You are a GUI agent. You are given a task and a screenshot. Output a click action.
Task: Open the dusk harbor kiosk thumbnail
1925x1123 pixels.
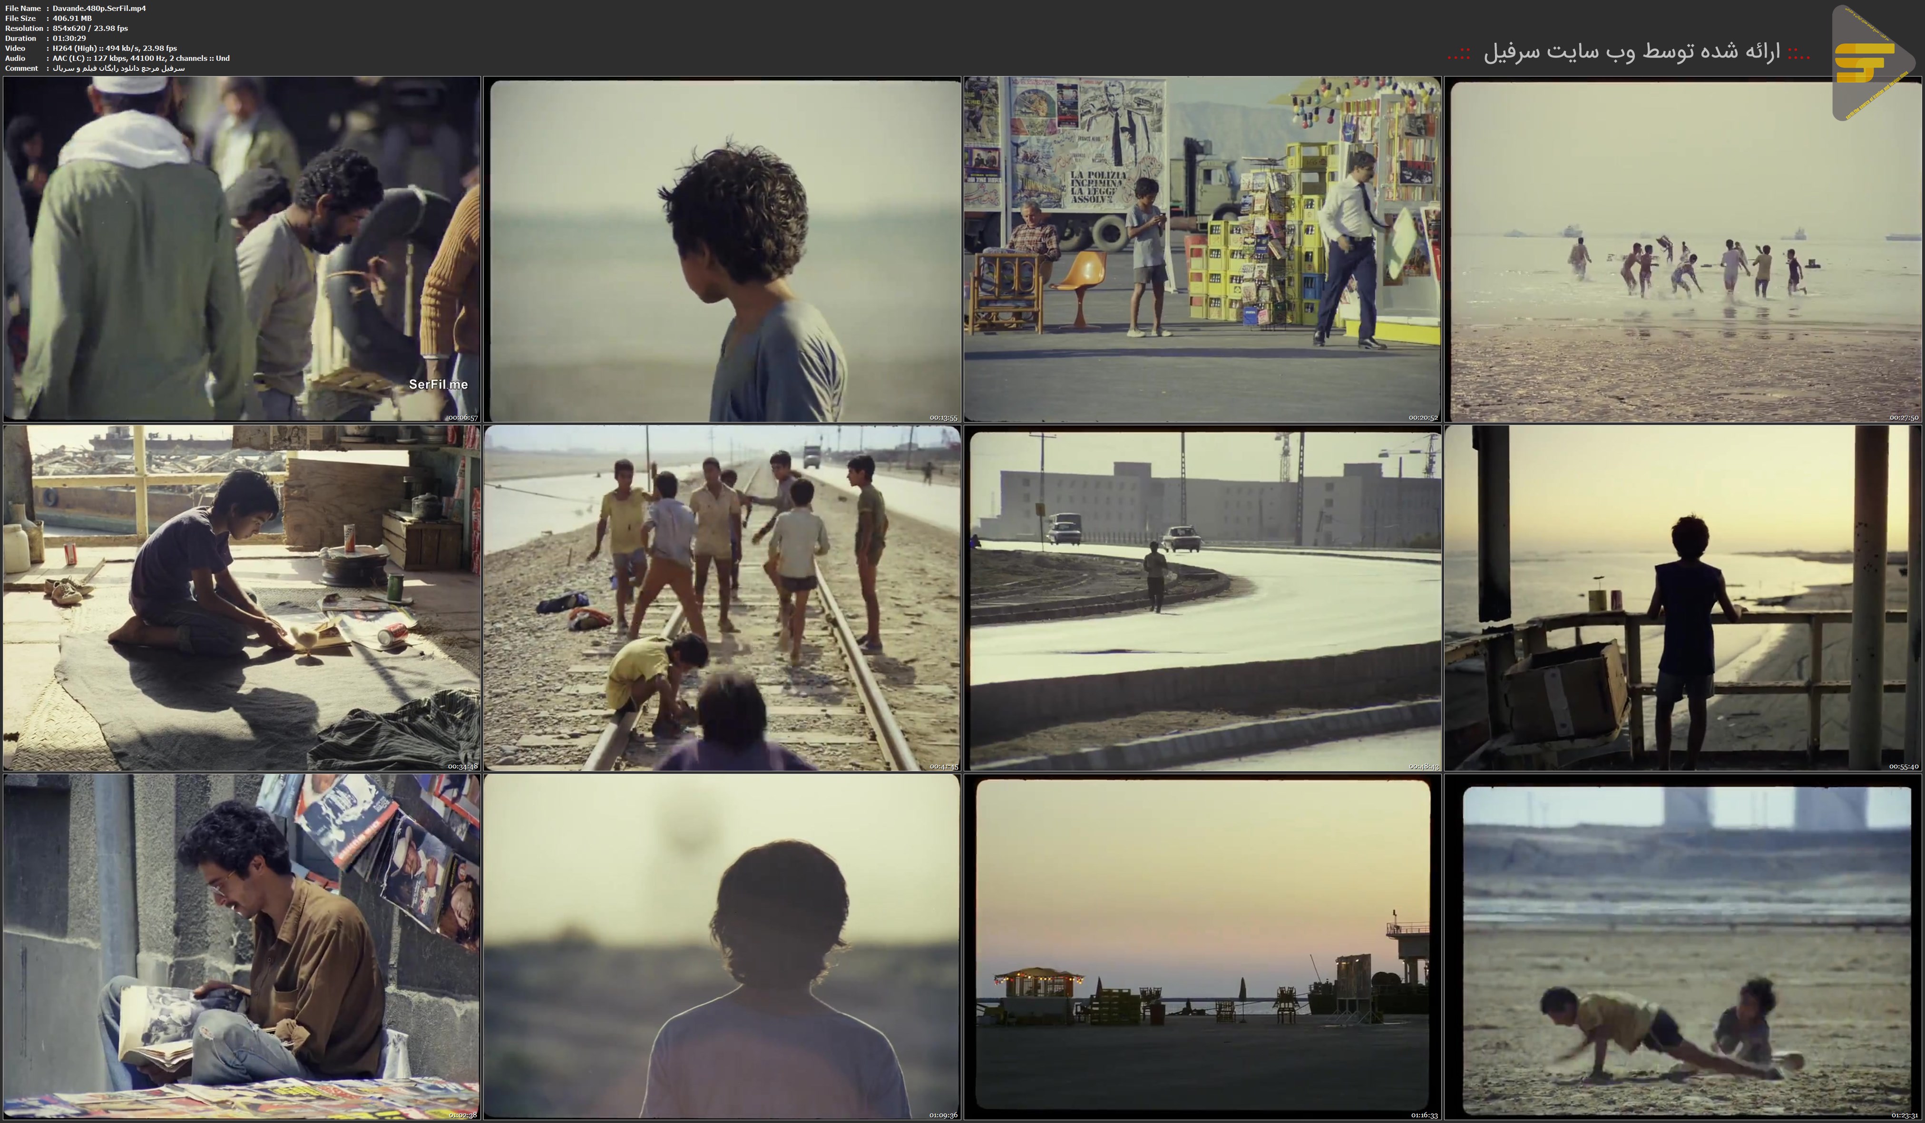point(1202,947)
